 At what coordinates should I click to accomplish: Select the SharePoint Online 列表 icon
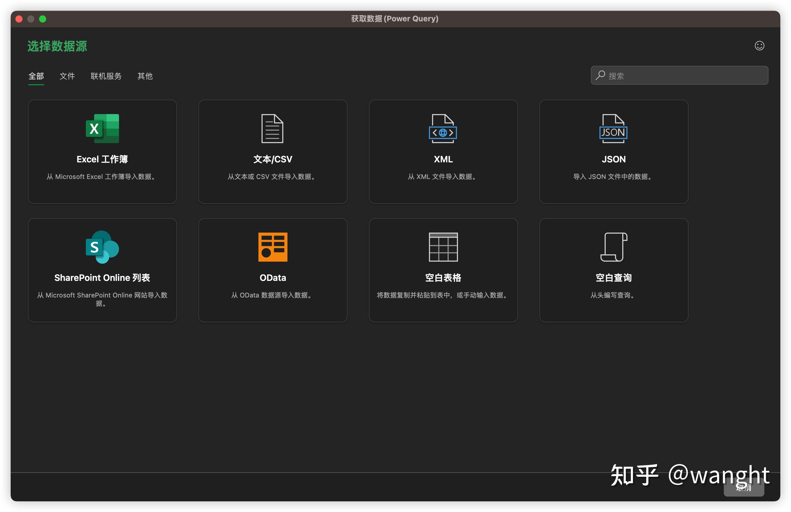(102, 248)
